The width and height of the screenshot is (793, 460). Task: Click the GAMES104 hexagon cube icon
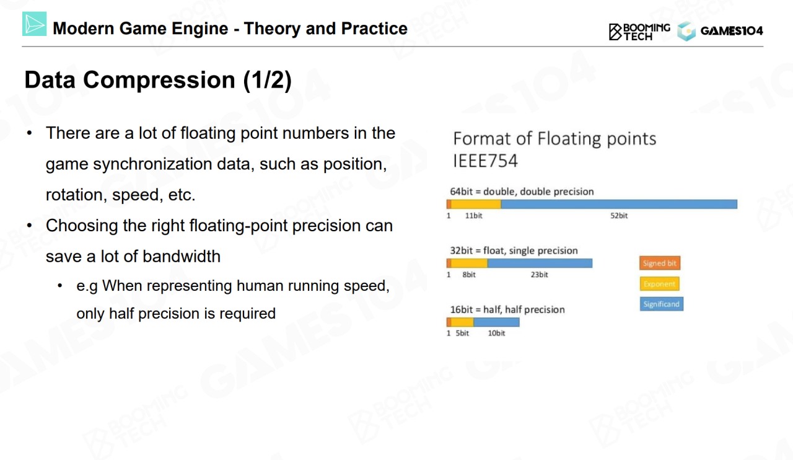pyautogui.click(x=686, y=31)
